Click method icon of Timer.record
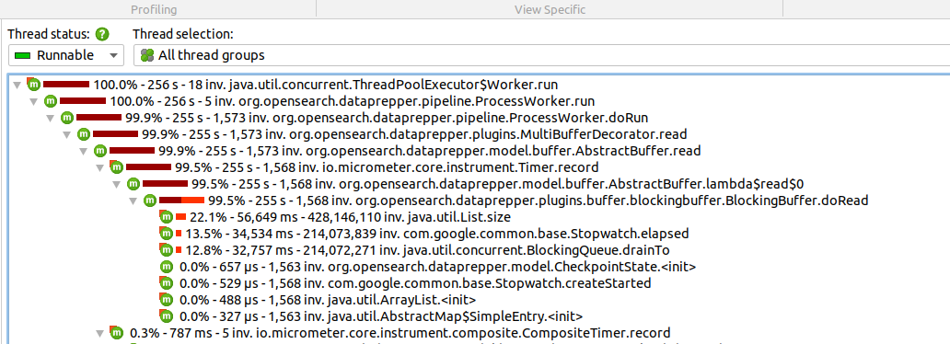This screenshot has height=344, width=950. point(116,167)
